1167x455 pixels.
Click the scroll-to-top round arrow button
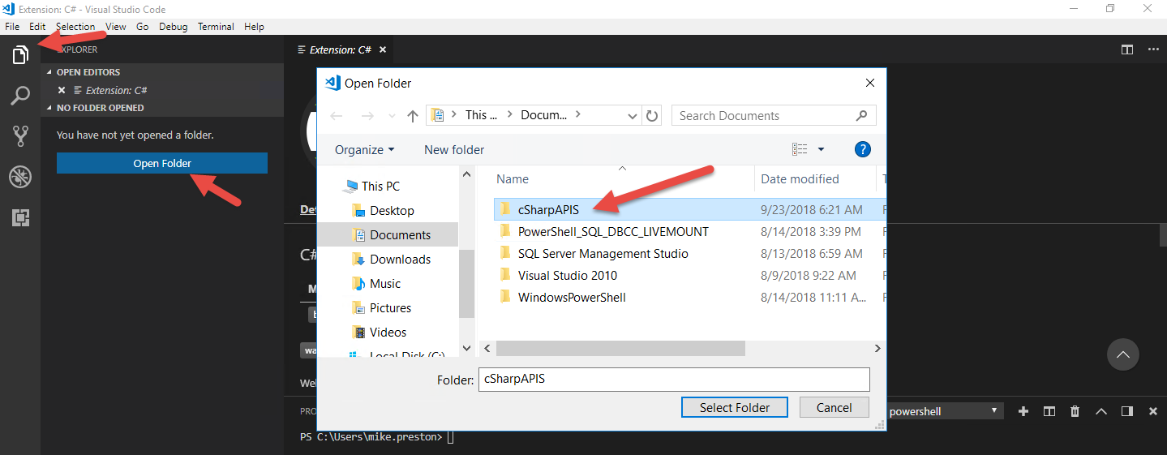[1123, 354]
